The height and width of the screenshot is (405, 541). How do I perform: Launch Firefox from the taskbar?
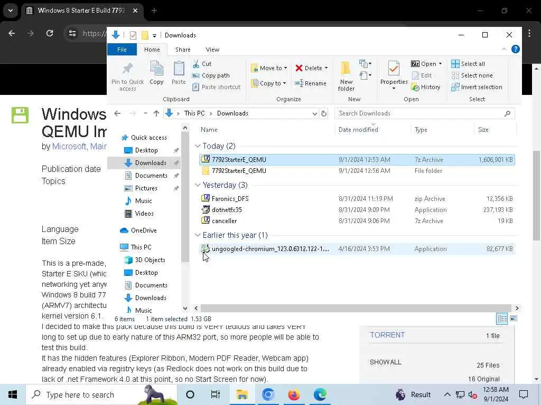[294, 394]
